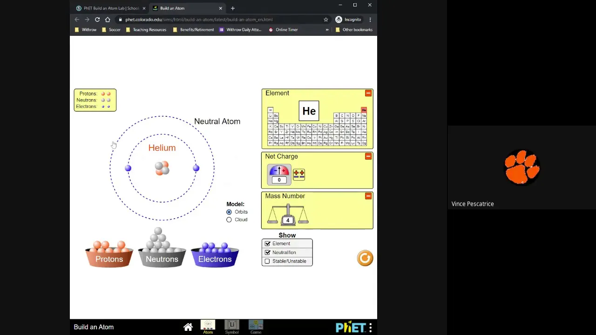
Task: Close the PhET Build an Atom Lab tab
Action: [x=144, y=8]
